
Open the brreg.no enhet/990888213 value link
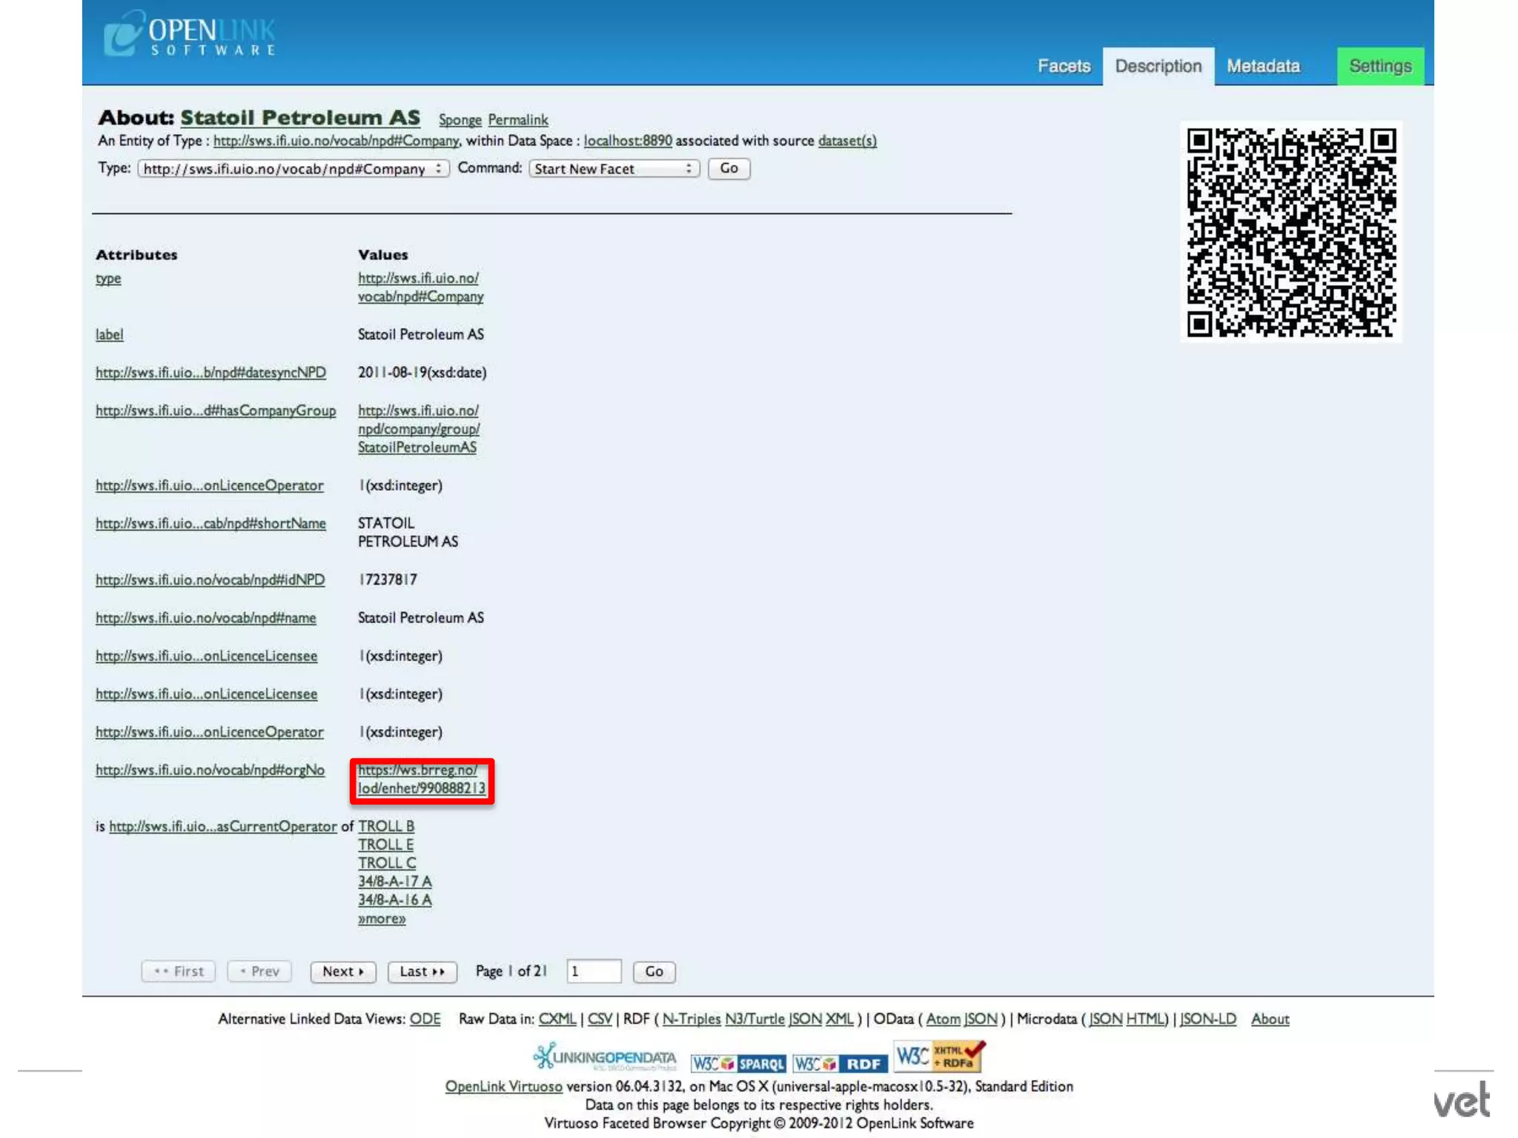pyautogui.click(x=422, y=779)
